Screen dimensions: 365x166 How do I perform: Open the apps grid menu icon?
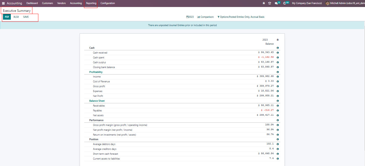(4, 3)
